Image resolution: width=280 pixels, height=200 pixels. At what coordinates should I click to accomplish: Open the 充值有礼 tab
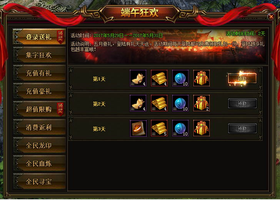[x=39, y=73]
